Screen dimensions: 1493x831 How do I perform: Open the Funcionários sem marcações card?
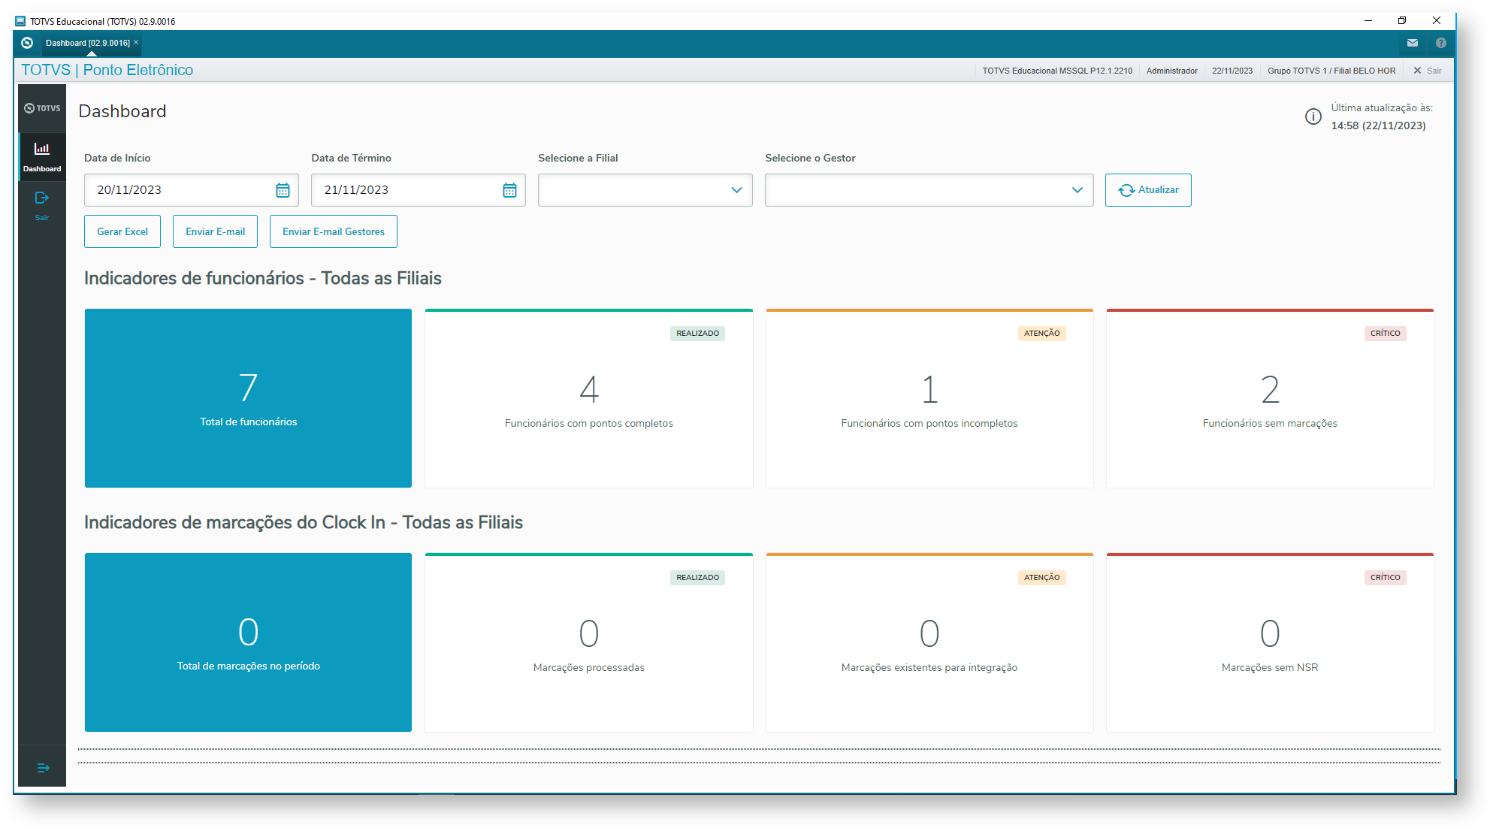coord(1269,399)
